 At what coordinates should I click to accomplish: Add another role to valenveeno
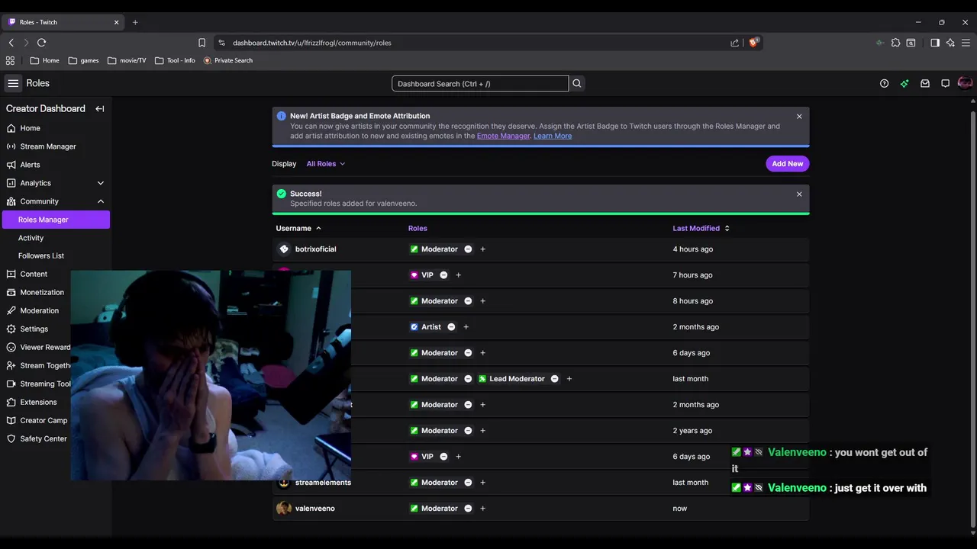click(x=482, y=509)
